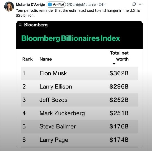The image size is (152, 151).
Task: Open the @DarrigoMelanie handle link
Action: (x=81, y=5)
